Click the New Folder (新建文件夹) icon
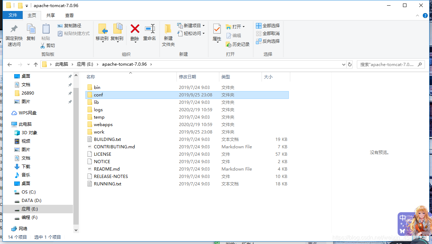The image size is (432, 244). tap(168, 29)
